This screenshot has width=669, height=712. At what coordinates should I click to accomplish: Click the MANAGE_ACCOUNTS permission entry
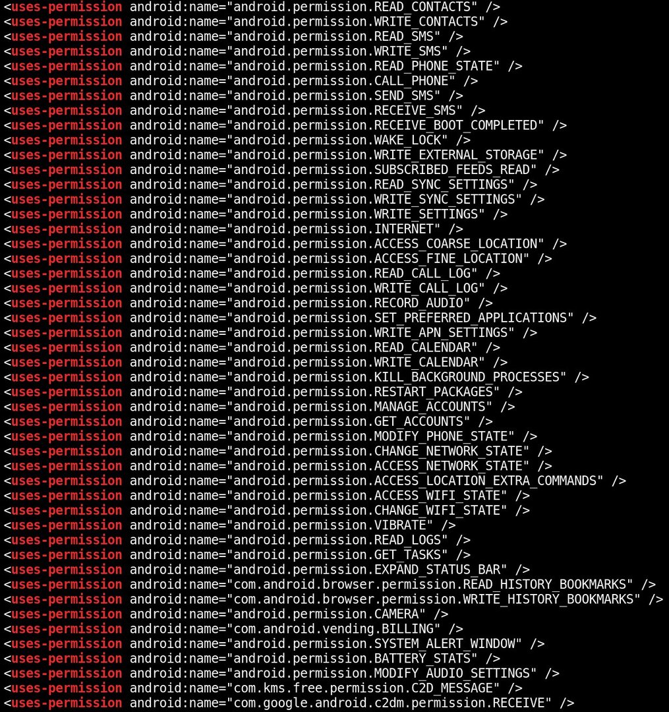click(259, 406)
